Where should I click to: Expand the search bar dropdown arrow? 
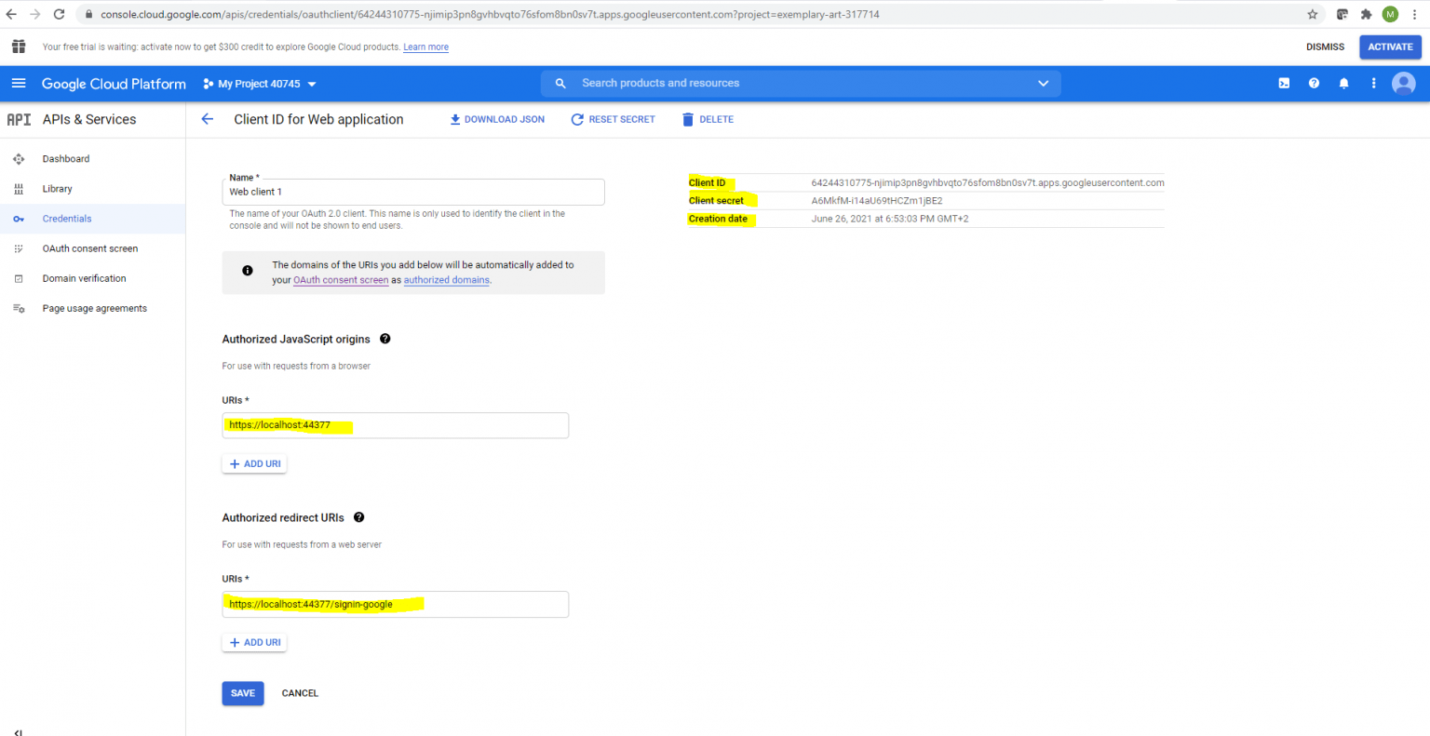(x=1043, y=84)
